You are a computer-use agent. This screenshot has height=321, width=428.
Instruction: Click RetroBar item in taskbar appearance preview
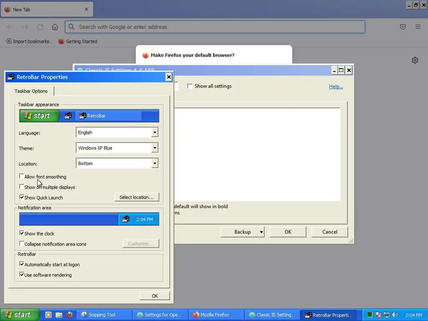pyautogui.click(x=108, y=116)
